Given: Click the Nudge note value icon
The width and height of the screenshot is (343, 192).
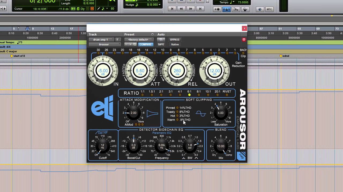Looking at the screenshot, I should [137, 5].
